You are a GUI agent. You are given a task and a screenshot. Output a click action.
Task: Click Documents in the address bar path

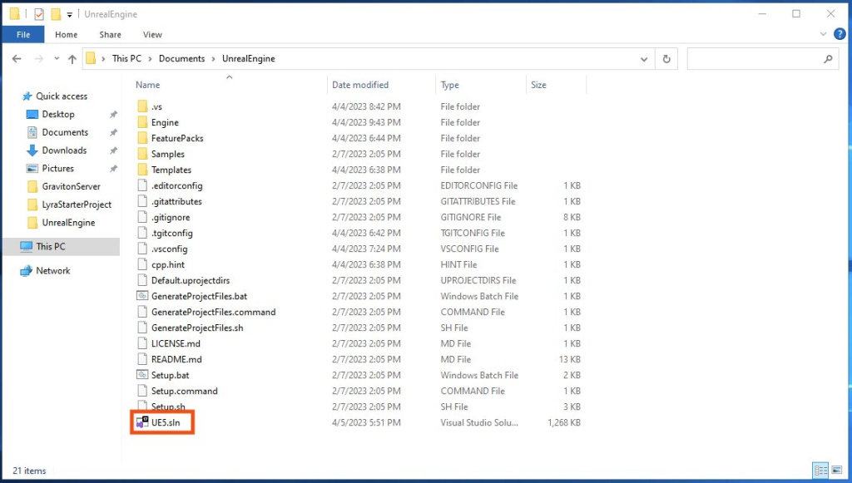coord(181,59)
